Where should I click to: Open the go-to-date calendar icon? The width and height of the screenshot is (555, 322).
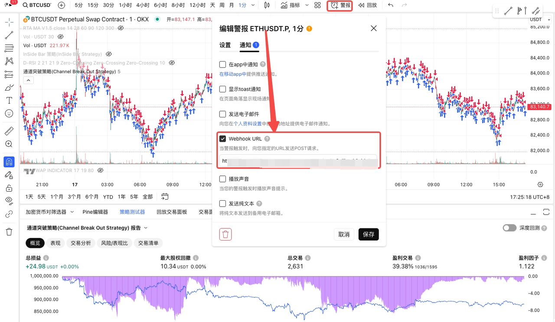click(x=165, y=197)
